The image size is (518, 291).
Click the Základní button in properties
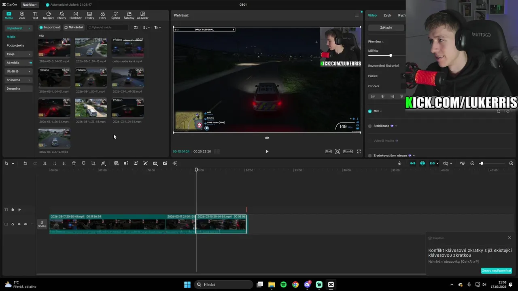(x=386, y=27)
